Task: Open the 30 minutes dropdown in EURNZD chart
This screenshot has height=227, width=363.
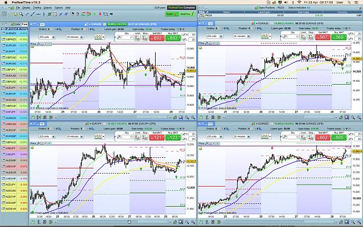Action: point(242,137)
